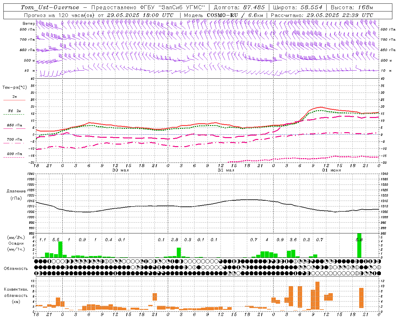
Task: Select the model label "COSMO-RU / 6.6км"
Action: 235,15
